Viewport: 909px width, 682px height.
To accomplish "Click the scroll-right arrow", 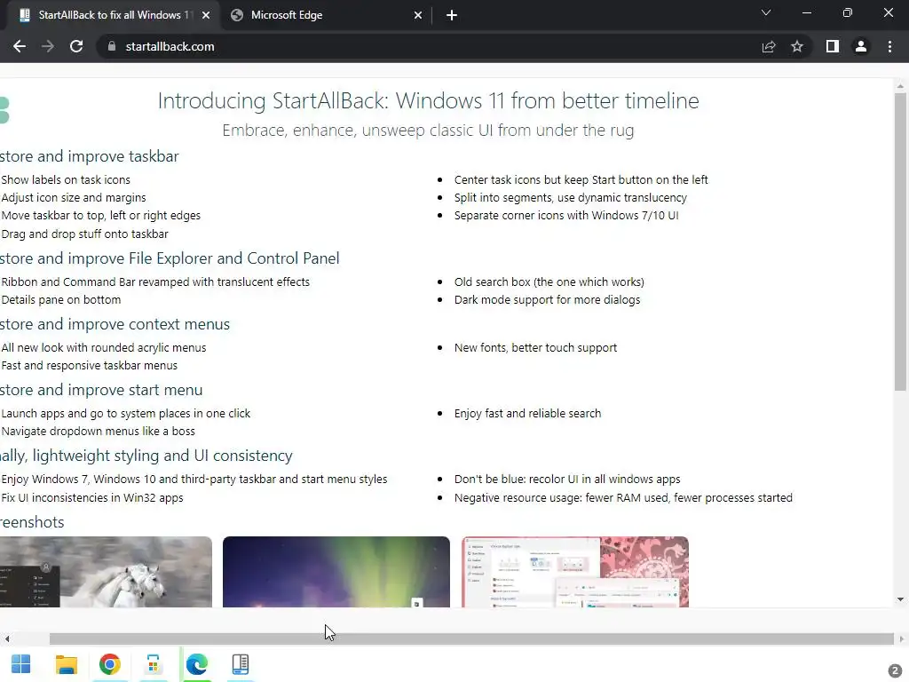I will click(x=902, y=639).
